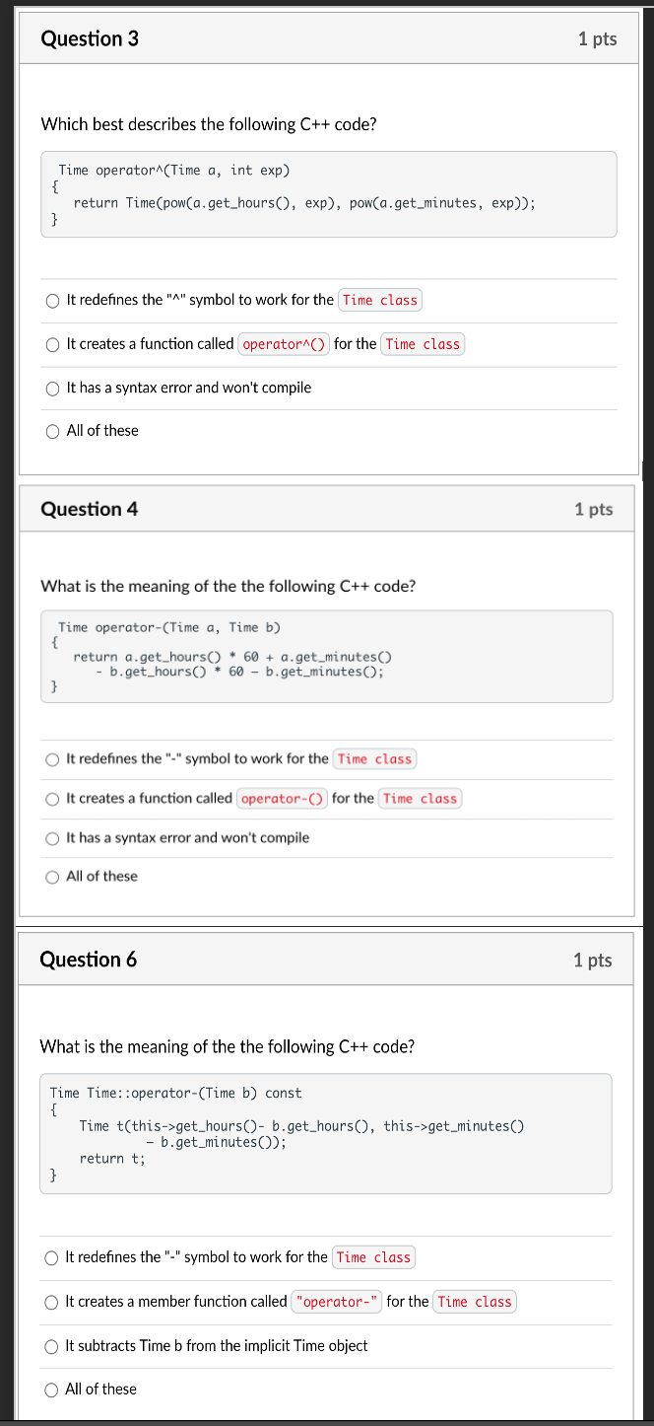Select "All of these" answer for Question 4
654x1426 pixels.
coord(51,876)
